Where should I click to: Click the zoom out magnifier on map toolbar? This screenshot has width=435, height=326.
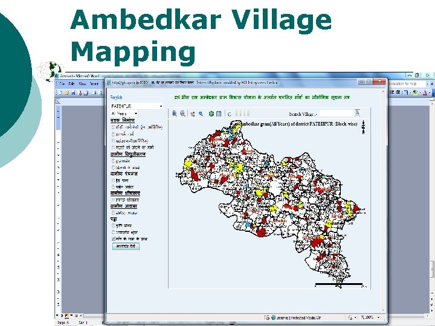[x=182, y=113]
